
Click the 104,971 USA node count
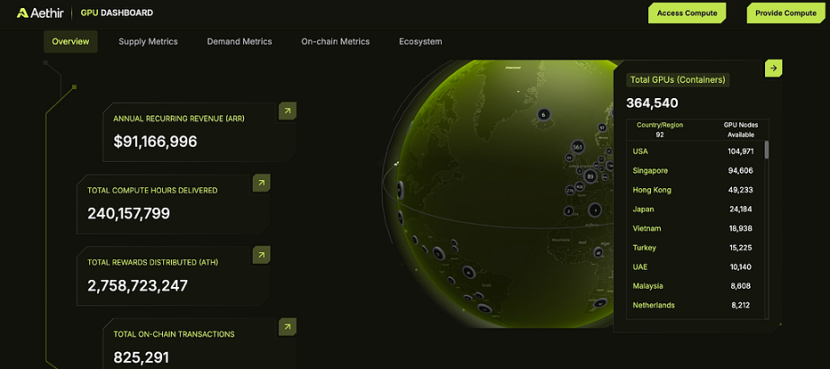pos(741,151)
